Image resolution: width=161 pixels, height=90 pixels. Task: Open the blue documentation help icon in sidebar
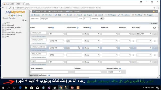coord(14,15)
